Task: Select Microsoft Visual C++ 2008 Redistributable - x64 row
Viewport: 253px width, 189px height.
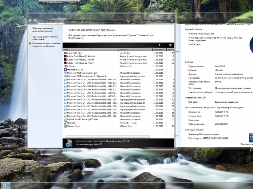Action: click(x=92, y=86)
